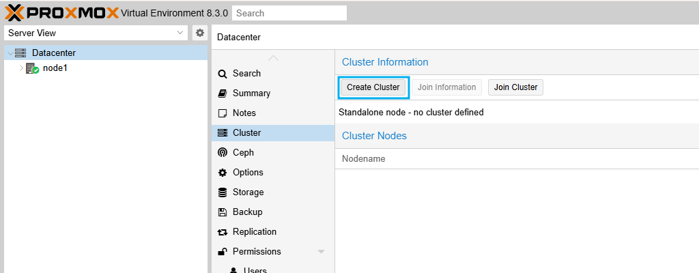699x273 pixels.
Task: Click the Cluster Information heading
Action: click(385, 62)
